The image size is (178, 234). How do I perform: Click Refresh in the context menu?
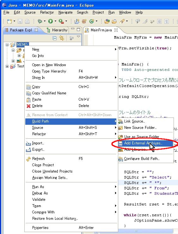71,159
